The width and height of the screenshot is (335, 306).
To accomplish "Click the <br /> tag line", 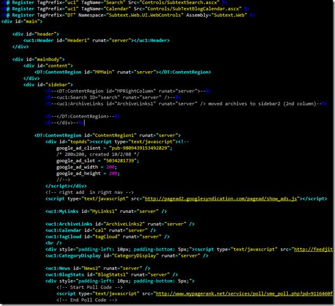I will (54, 243).
